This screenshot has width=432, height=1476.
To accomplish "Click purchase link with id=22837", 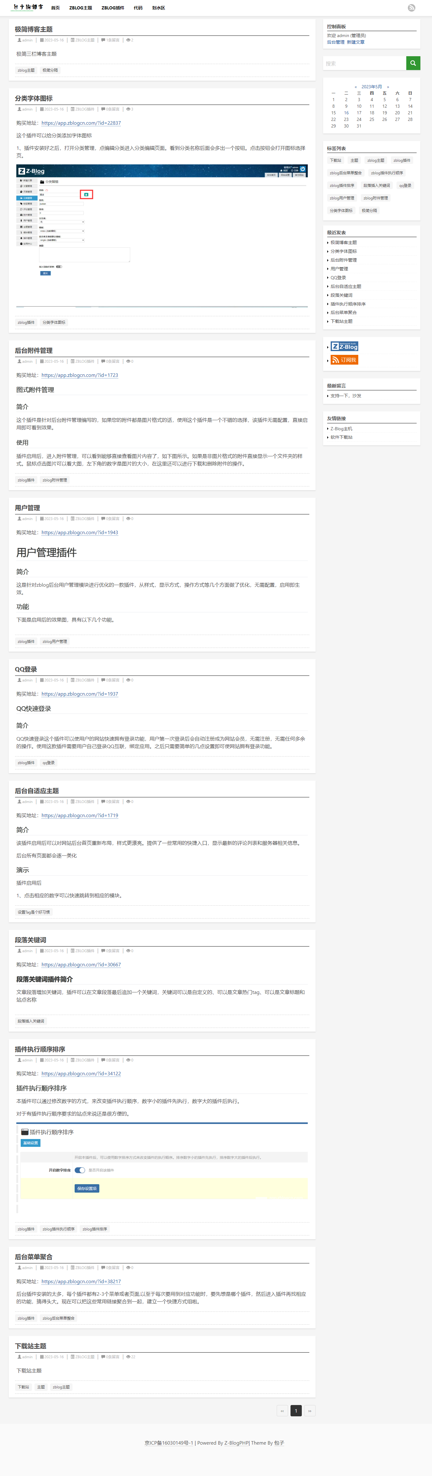I will coord(81,122).
